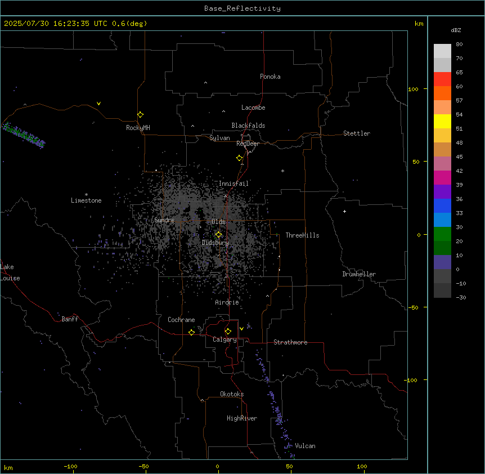485x474 pixels.
Task: Click the Vulcan city label
Action: [x=305, y=446]
